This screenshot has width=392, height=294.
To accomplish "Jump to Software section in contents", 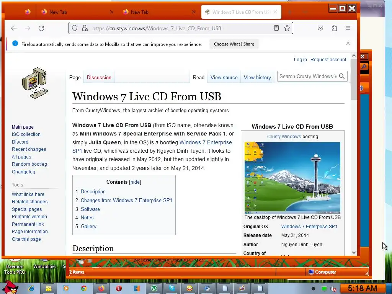I will (x=90, y=209).
